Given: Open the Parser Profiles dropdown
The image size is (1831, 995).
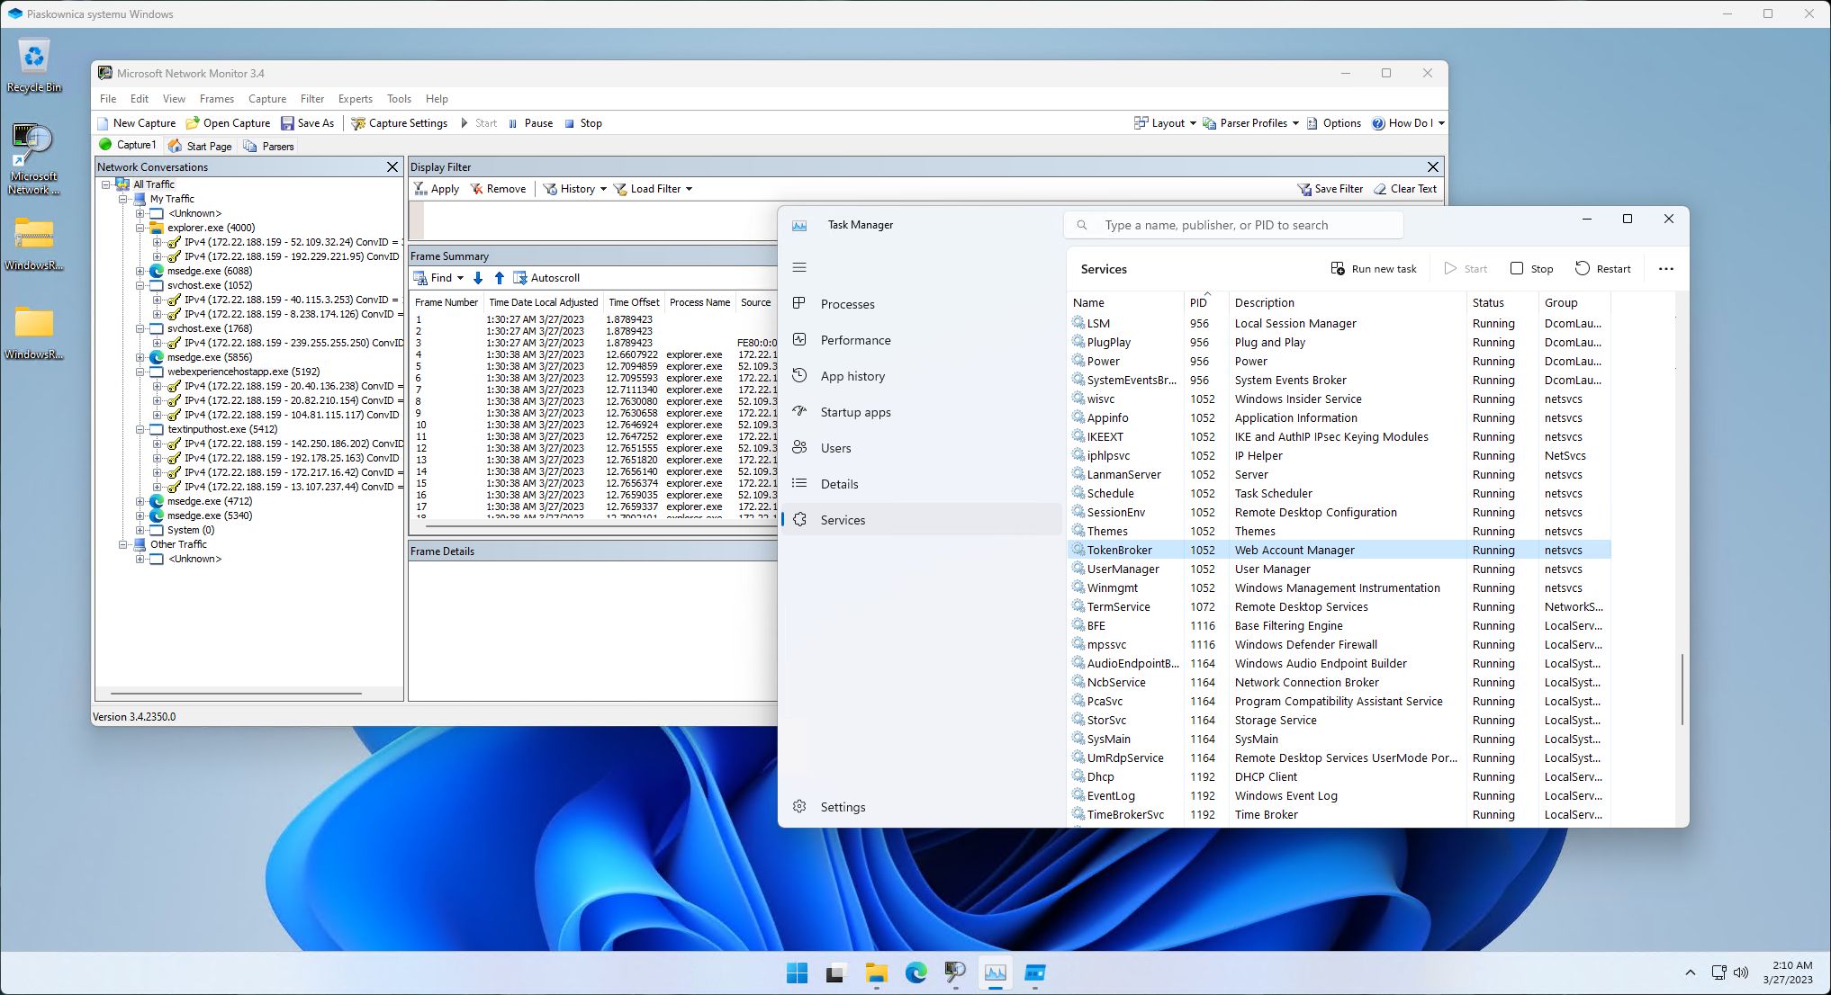Looking at the screenshot, I should coord(1250,122).
